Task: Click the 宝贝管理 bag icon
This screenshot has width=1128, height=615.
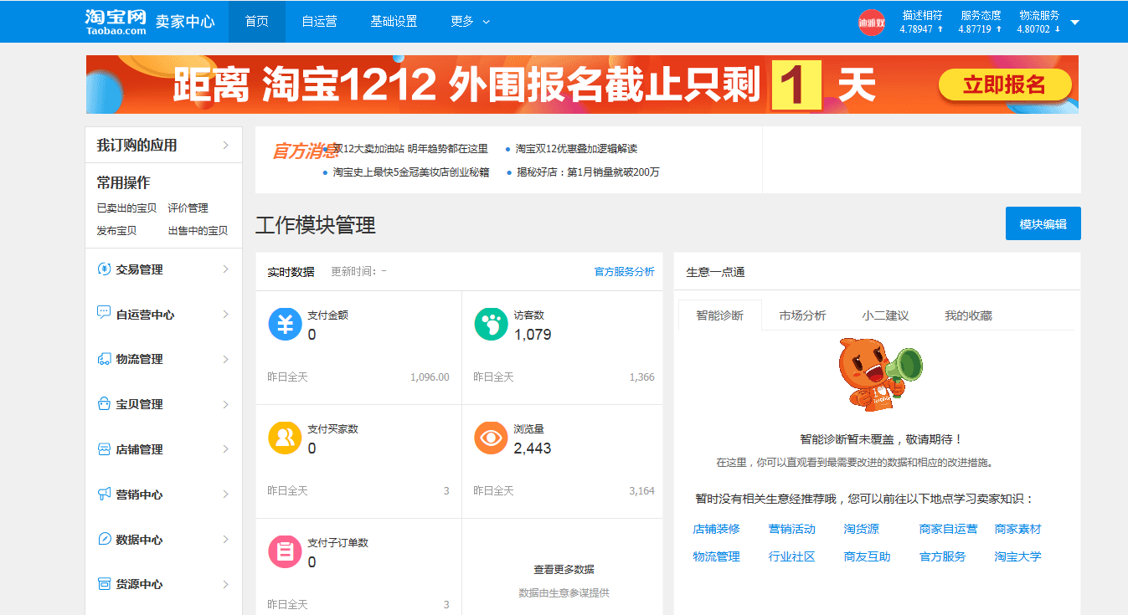Action: click(x=104, y=404)
